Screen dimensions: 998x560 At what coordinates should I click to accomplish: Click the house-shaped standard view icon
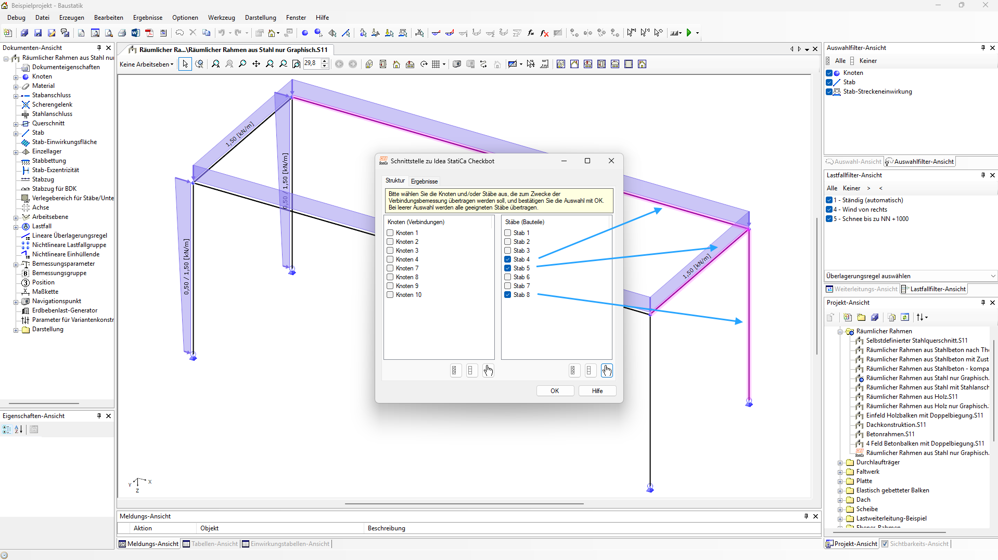point(396,64)
